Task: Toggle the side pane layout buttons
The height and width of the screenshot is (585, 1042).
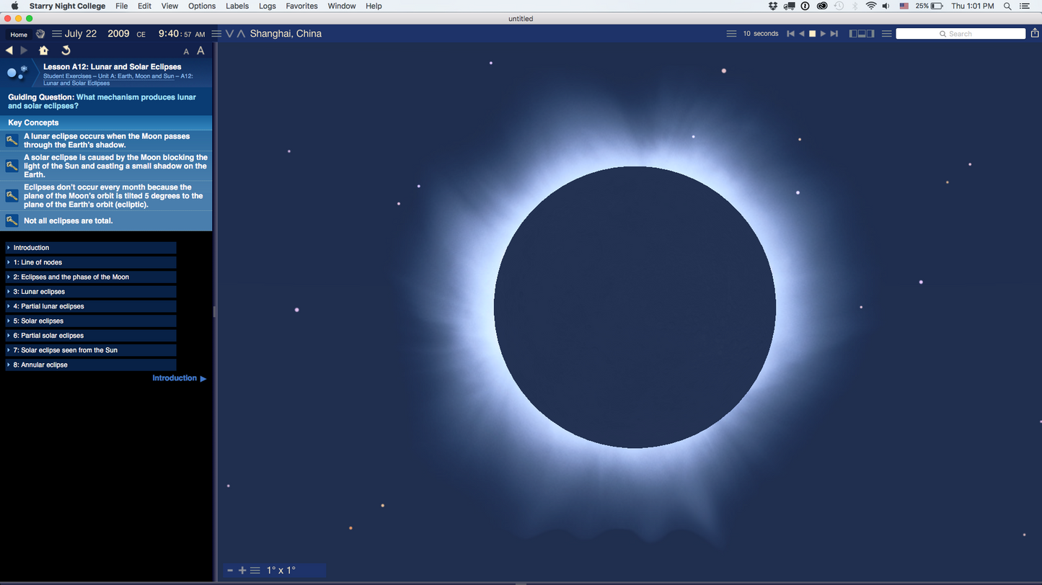Action: (862, 34)
